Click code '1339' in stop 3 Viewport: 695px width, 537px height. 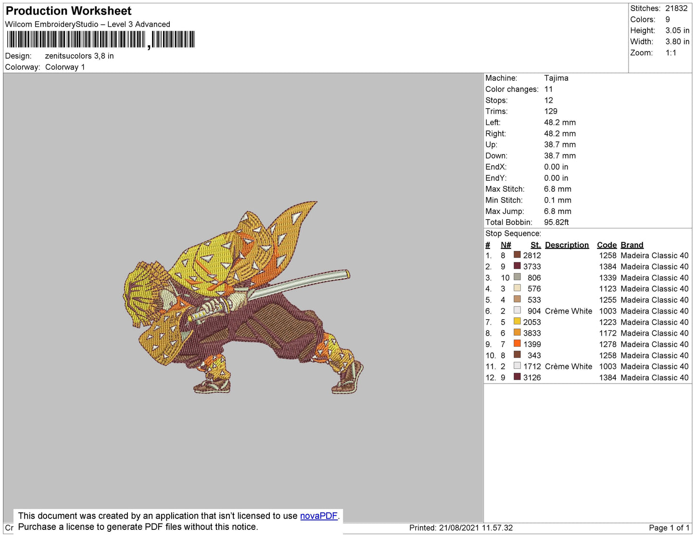(607, 277)
